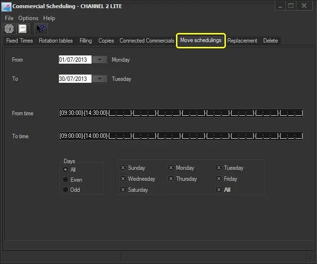
Task: Switch to the Rotation tables tab
Action: tap(56, 41)
